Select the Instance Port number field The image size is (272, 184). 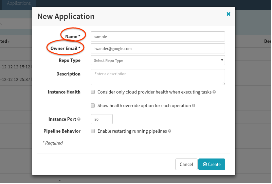point(102,119)
